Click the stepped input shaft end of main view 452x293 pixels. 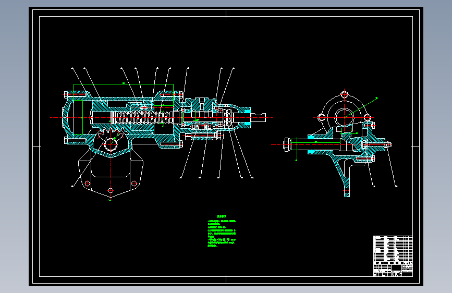click(x=258, y=117)
